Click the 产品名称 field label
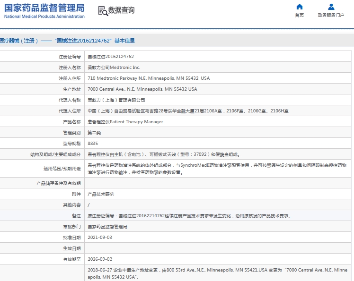This screenshot has height=281, width=354. click(72, 122)
